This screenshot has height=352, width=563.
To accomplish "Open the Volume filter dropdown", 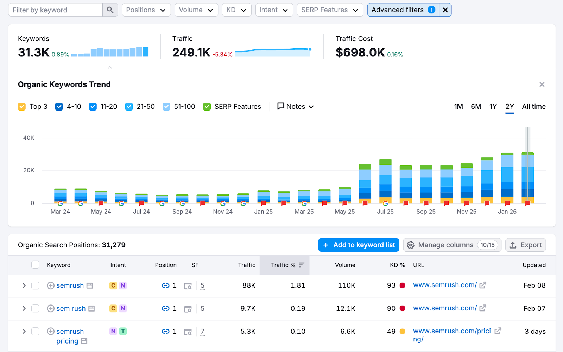I will tap(196, 10).
